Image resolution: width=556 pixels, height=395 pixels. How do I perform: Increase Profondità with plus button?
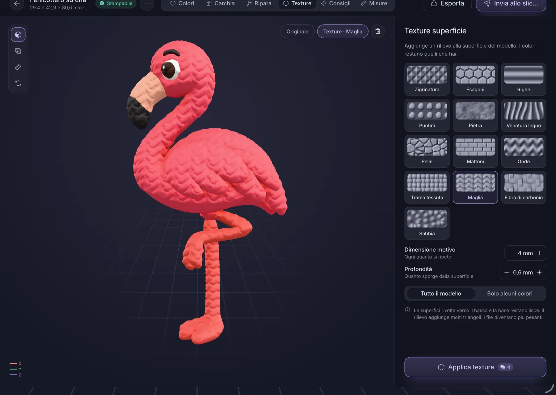pyautogui.click(x=539, y=273)
